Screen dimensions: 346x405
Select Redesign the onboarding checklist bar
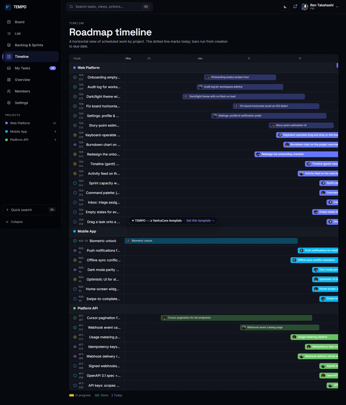click(x=296, y=154)
